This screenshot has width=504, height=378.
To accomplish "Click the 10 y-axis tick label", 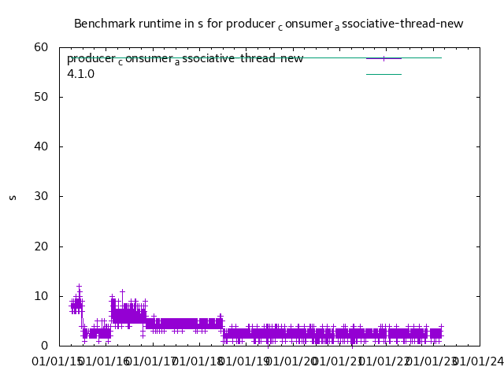I will click(42, 296).
